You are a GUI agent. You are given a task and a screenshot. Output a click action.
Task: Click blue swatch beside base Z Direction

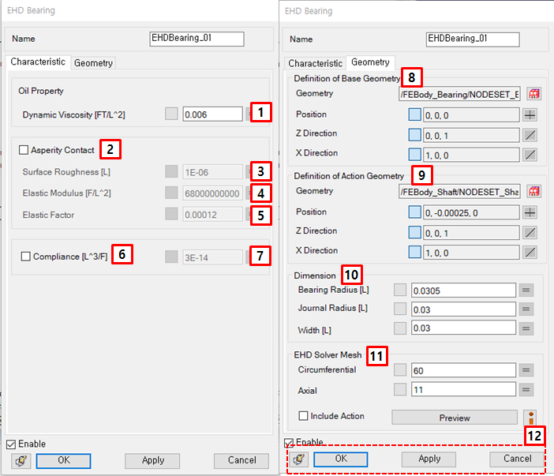click(x=415, y=135)
